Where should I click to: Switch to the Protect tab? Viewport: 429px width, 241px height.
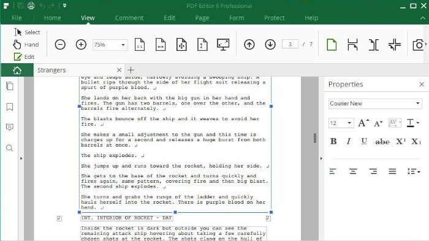[x=274, y=18]
